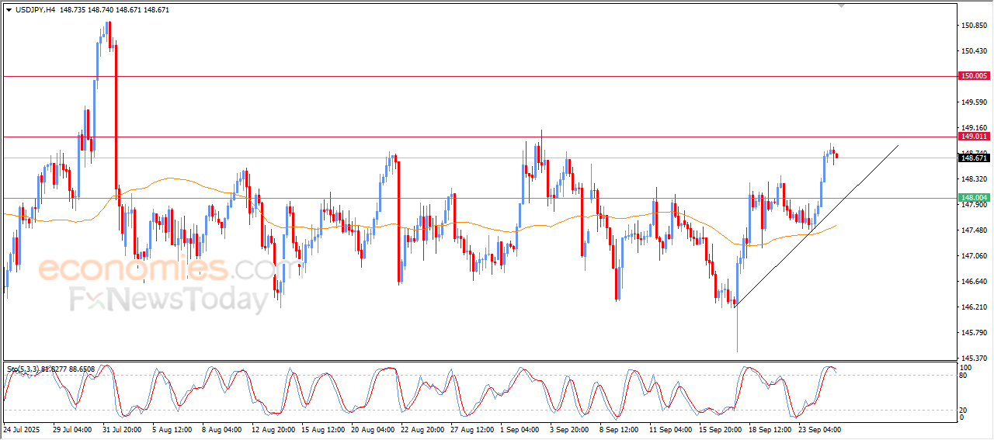Viewport: 994px width, 440px height.
Task: Click the 150.430 price axis value
Action: pyautogui.click(x=974, y=51)
